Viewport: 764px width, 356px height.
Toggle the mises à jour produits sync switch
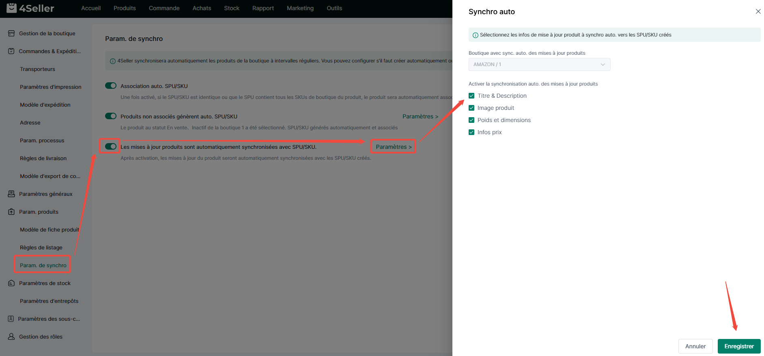pyautogui.click(x=111, y=146)
